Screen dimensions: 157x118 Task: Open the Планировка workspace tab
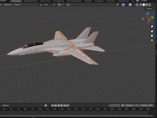(x=16, y=1)
